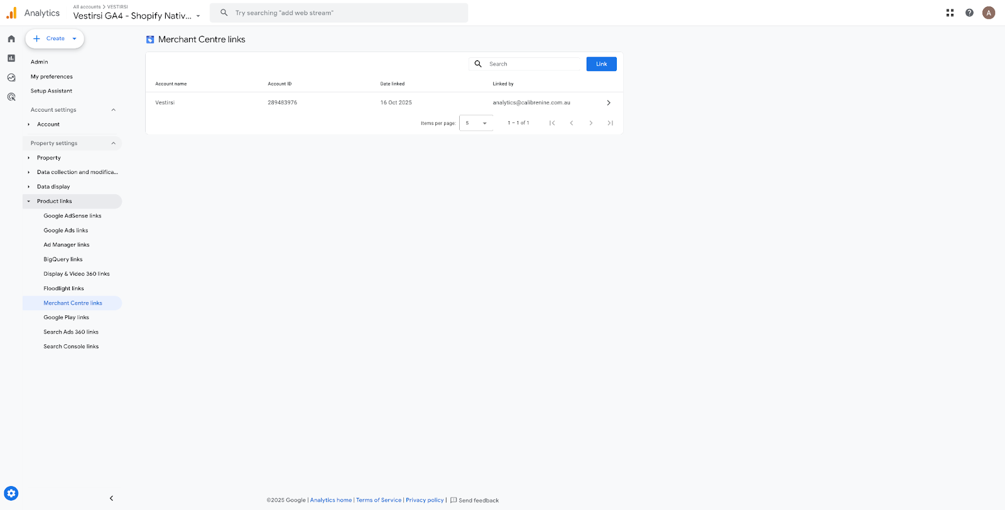This screenshot has width=1005, height=510.
Task: Open the user account avatar
Action: [989, 13]
